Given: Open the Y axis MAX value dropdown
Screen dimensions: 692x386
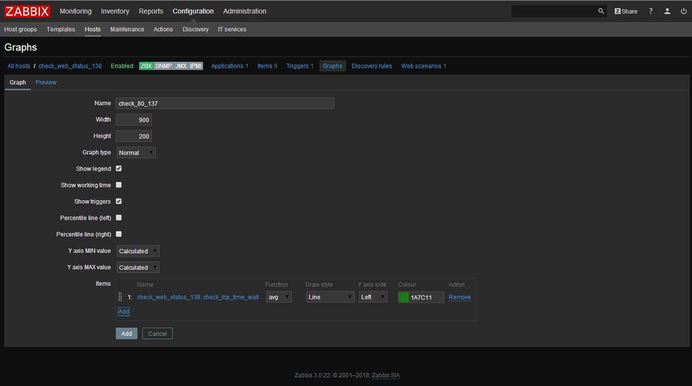Looking at the screenshot, I should tap(138, 267).
